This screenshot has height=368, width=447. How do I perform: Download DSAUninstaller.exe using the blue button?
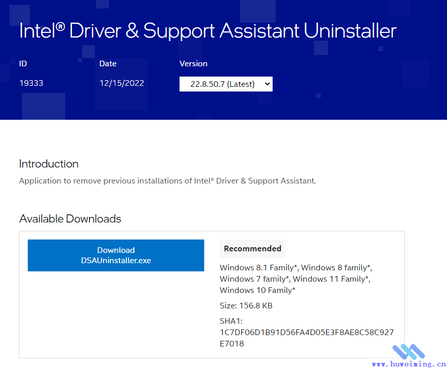[x=116, y=255]
